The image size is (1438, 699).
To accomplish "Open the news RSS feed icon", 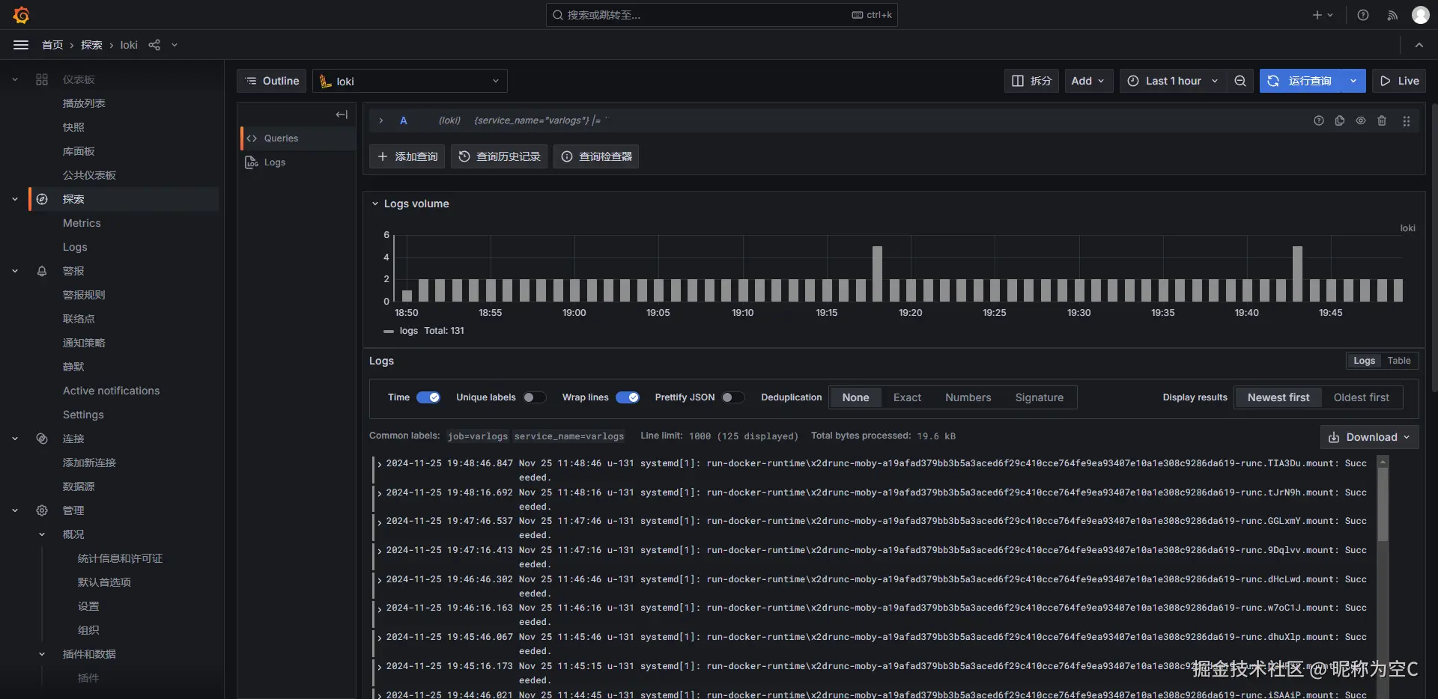I will point(1392,15).
